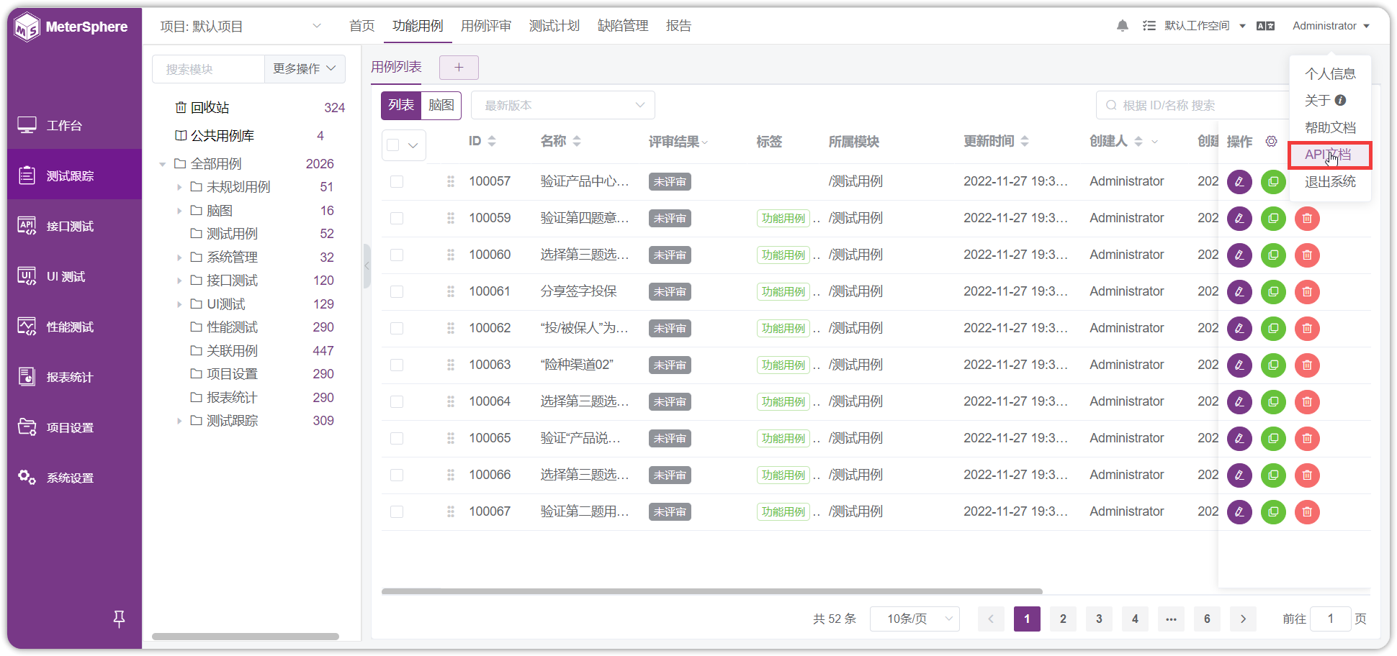Switch language with the A/文 icon

1265,26
